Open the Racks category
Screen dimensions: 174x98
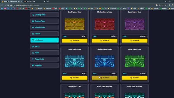[45, 47]
